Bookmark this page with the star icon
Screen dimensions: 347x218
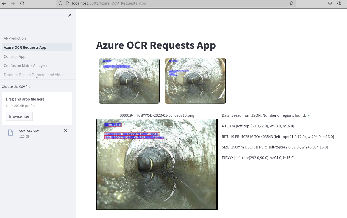[x=292, y=3]
